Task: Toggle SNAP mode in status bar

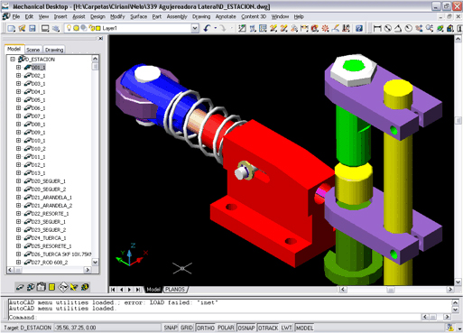Action: [x=171, y=328]
